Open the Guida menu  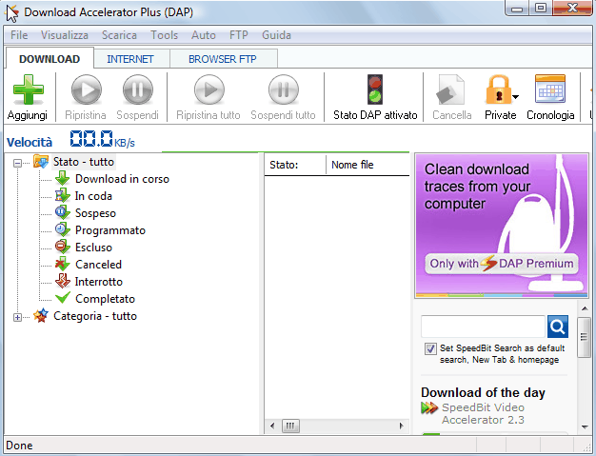(x=276, y=35)
